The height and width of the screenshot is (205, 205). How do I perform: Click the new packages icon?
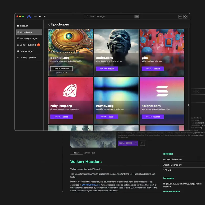coord(18,51)
